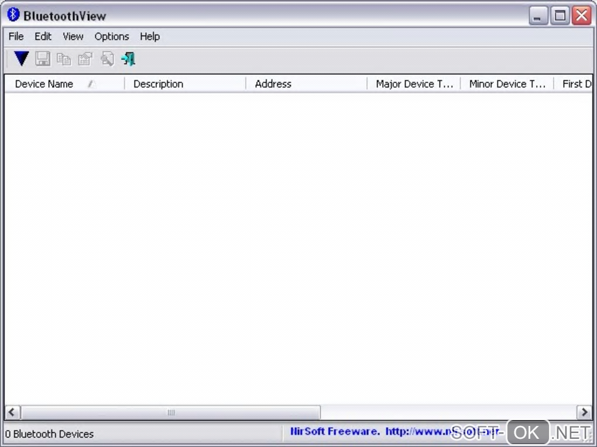597x447 pixels.
Task: Open the NirSoft Freeware website link
Action: click(x=395, y=432)
